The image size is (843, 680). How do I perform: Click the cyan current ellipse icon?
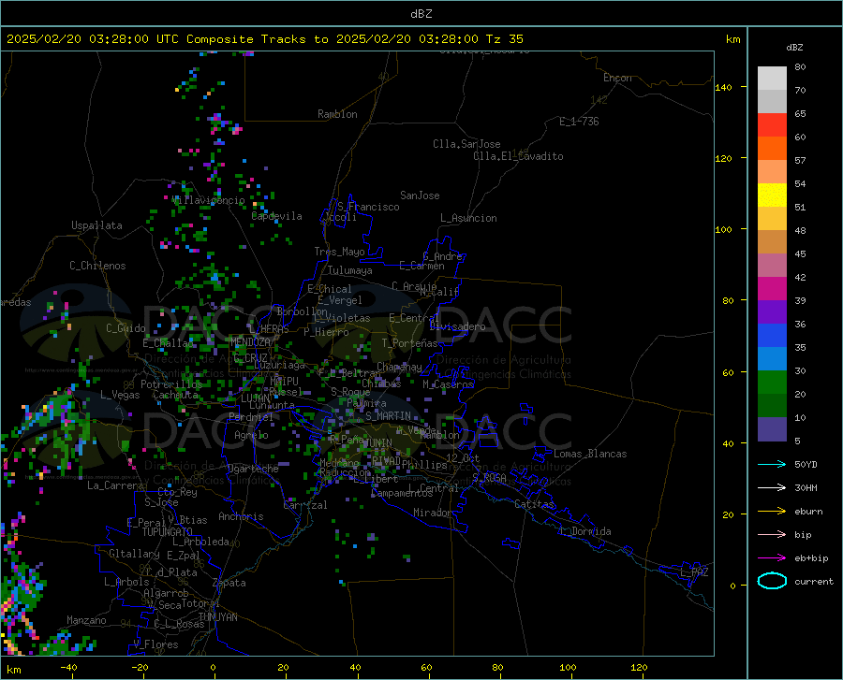click(772, 581)
